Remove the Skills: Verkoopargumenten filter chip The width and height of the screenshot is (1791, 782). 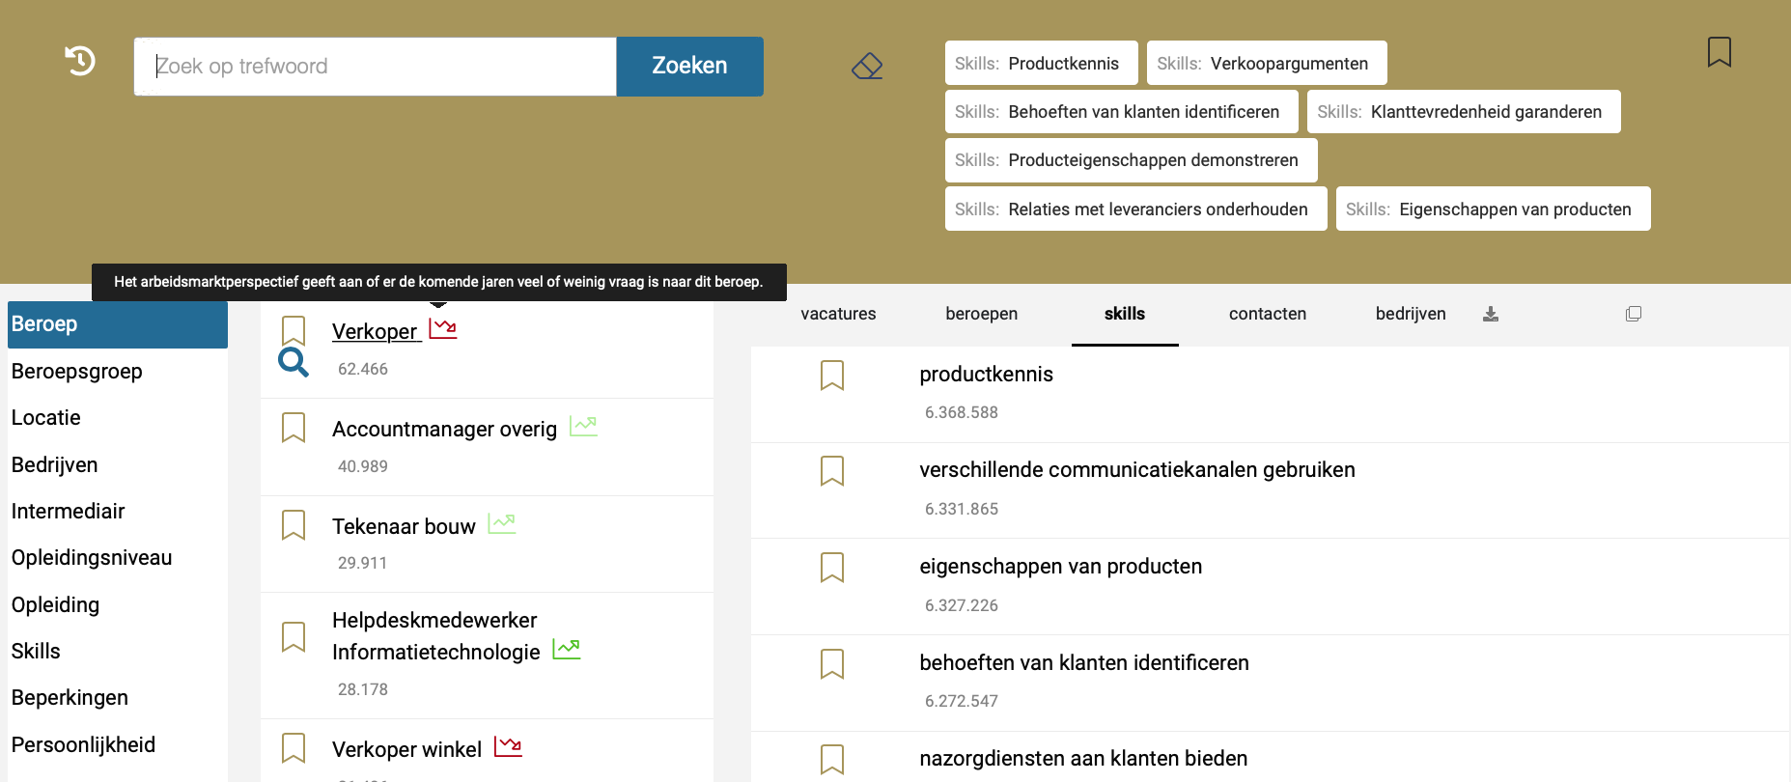[x=1266, y=64]
